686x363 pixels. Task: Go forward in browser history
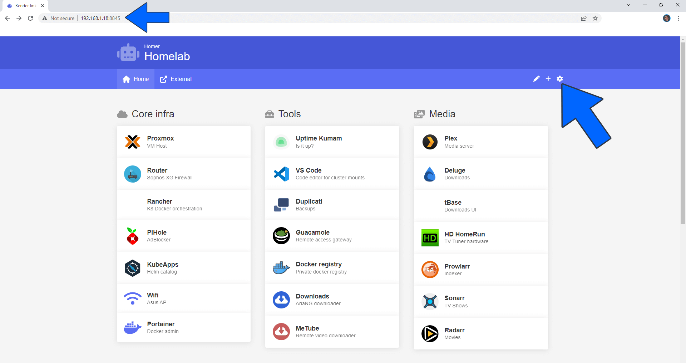point(19,18)
